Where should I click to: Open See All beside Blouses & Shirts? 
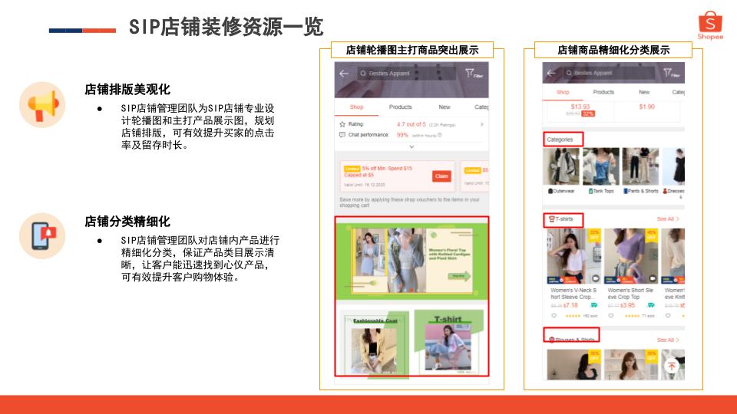tap(667, 340)
